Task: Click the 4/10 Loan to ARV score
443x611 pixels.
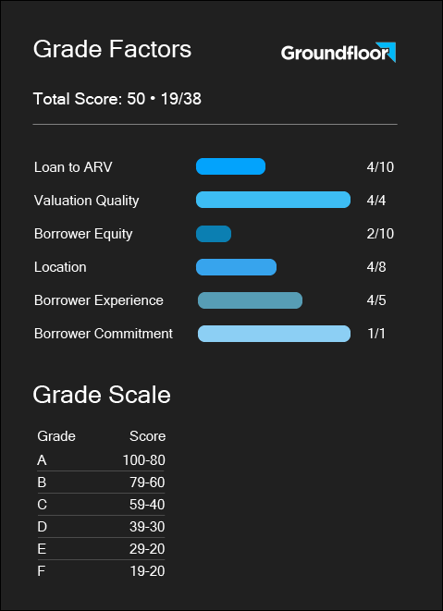Action: coord(380,167)
